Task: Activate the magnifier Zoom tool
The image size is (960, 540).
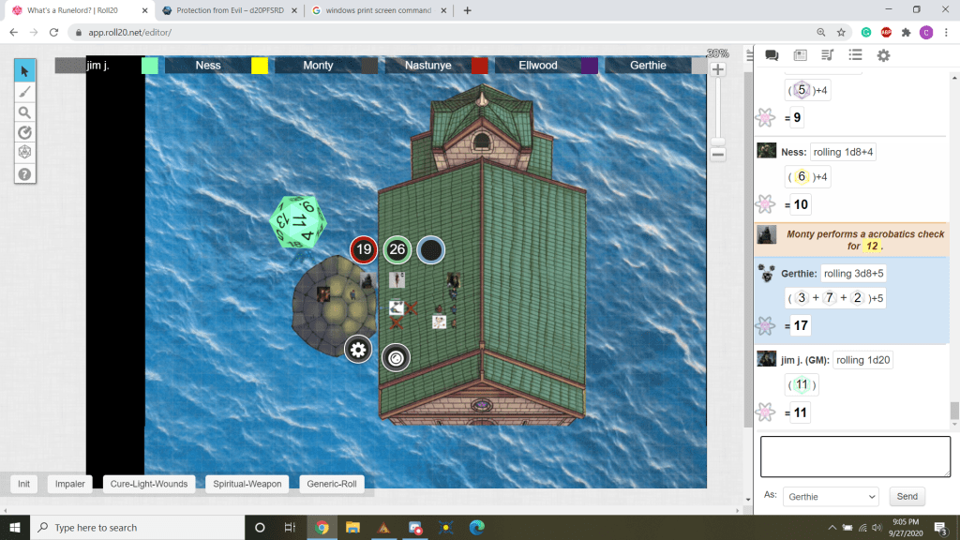Action: (25, 112)
